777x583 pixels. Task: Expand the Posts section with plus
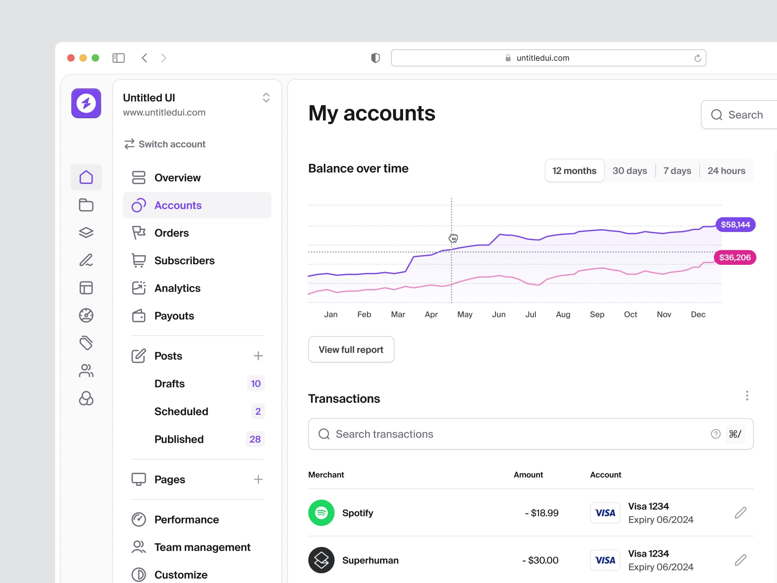[x=258, y=356]
